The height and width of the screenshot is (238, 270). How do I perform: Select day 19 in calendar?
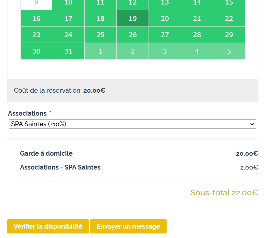pyautogui.click(x=133, y=19)
